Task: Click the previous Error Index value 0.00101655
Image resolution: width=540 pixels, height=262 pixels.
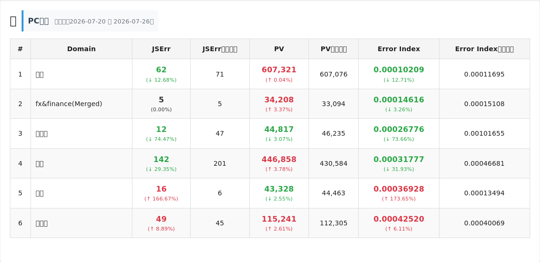Action: pyautogui.click(x=484, y=133)
